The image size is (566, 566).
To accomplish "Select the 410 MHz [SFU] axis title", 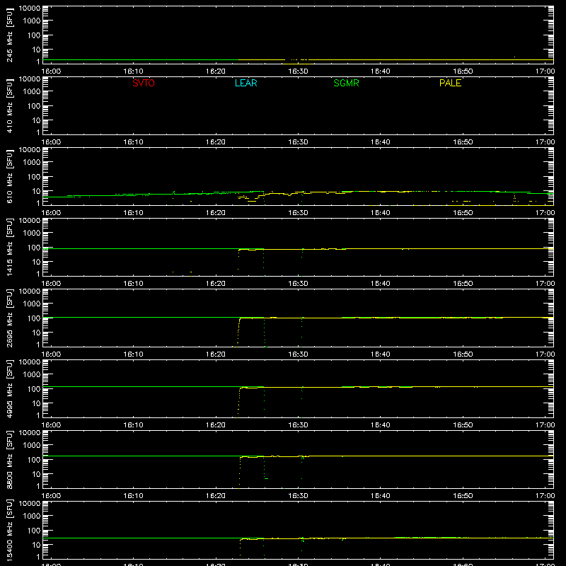I will pos(10,105).
